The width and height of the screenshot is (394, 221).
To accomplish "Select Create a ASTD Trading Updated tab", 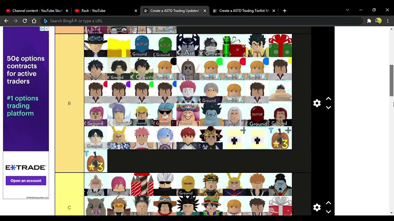I will (x=175, y=11).
